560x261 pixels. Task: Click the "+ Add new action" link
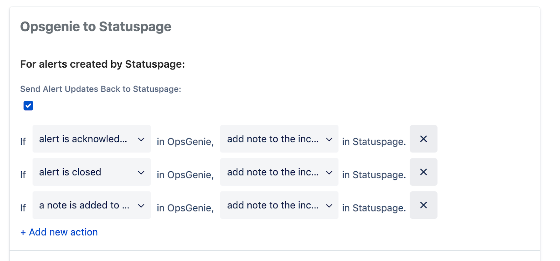(58, 232)
